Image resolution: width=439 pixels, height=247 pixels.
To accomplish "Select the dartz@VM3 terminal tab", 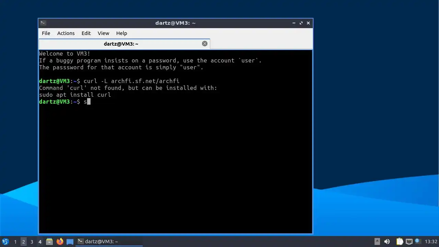I will pos(121,44).
